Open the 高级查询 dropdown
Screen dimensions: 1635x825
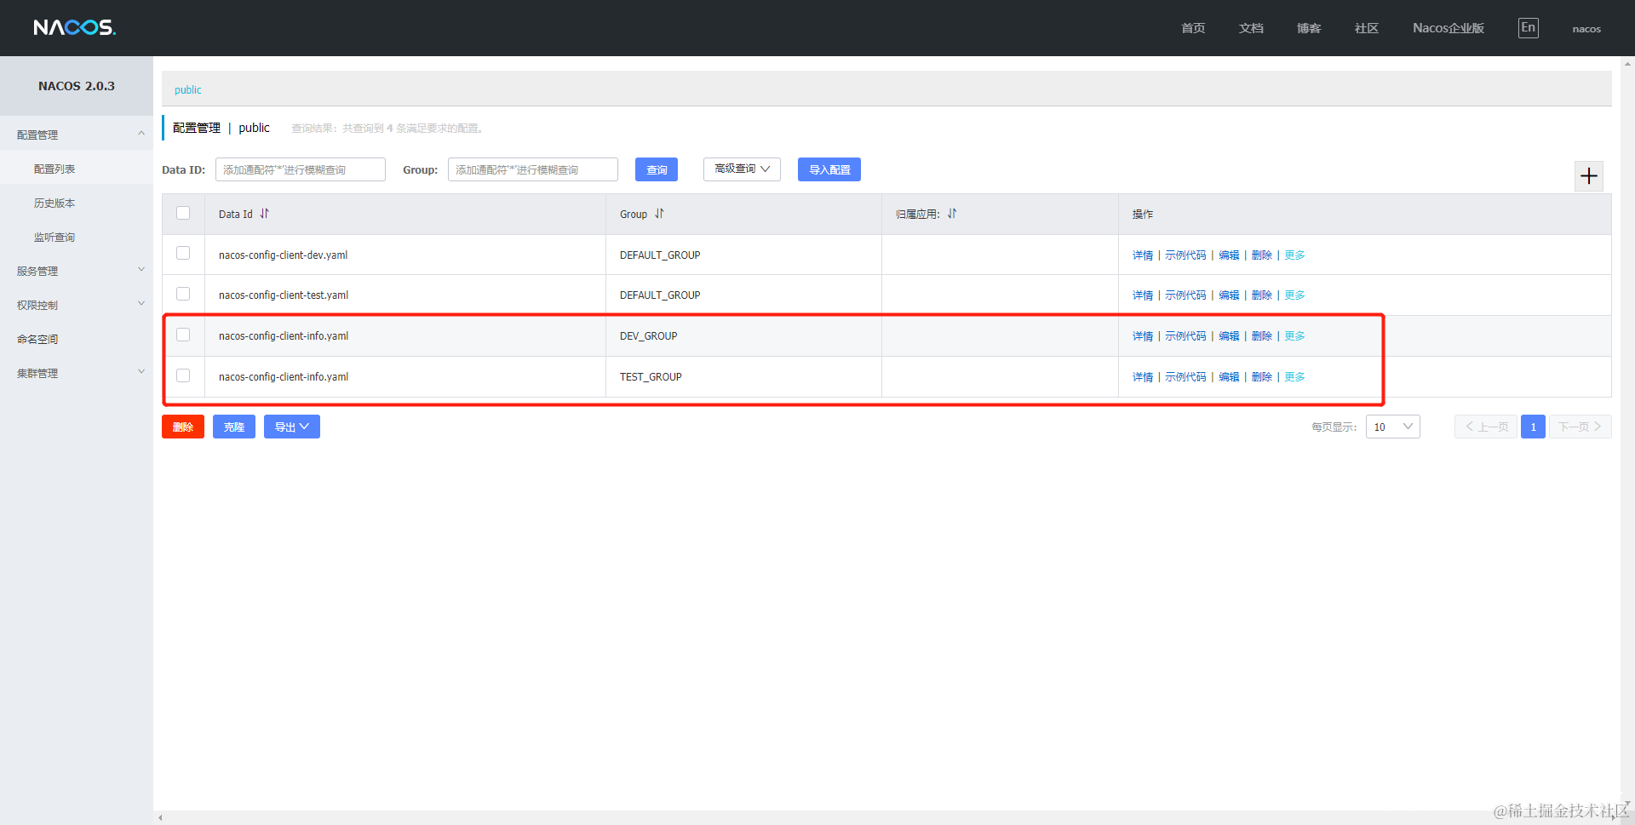[x=742, y=169]
